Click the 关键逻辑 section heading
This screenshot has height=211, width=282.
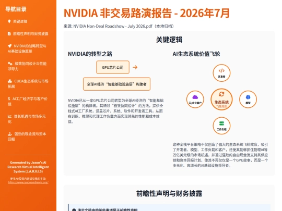point(169,40)
